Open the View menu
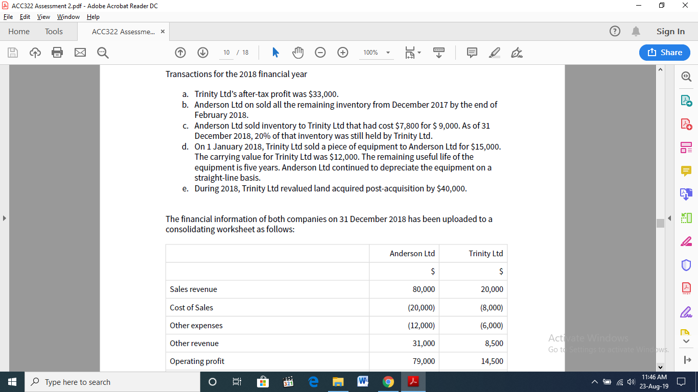Image resolution: width=698 pixels, height=392 pixels. tap(43, 16)
